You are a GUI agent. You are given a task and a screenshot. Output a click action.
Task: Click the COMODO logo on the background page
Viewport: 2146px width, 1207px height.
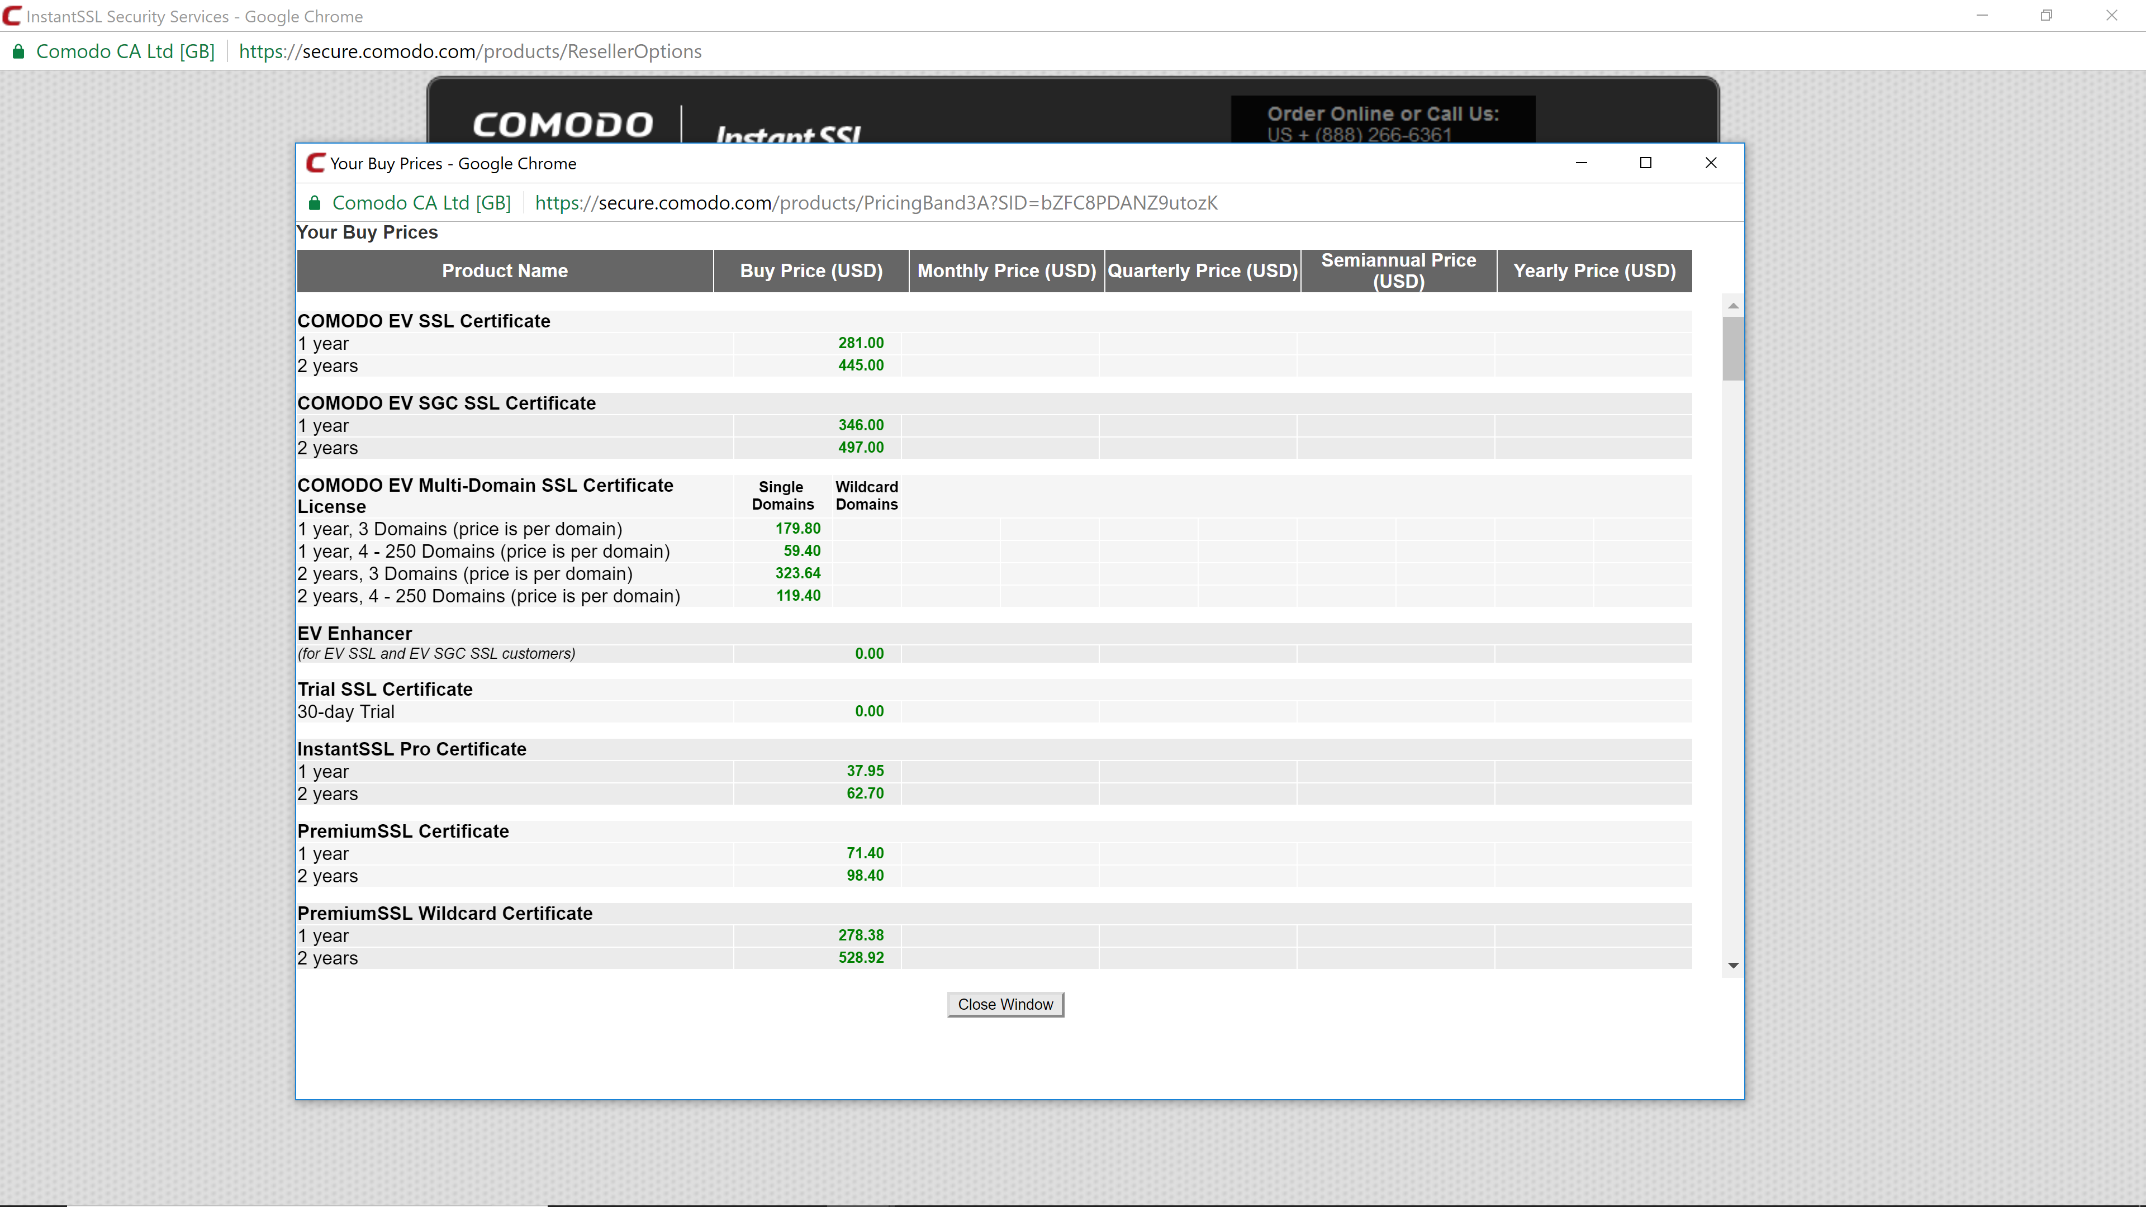click(x=562, y=125)
